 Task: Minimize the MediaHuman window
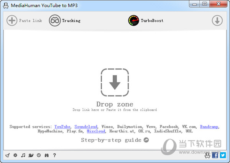(194, 4)
